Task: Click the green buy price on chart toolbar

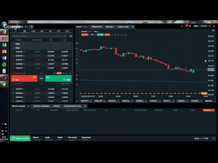Action: [100, 35]
